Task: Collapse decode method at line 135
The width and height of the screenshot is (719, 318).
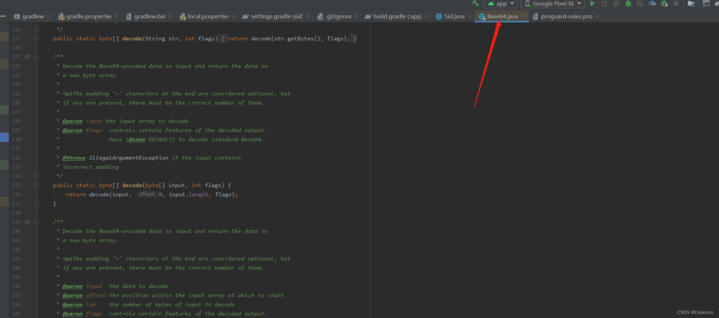Action: click(37, 185)
